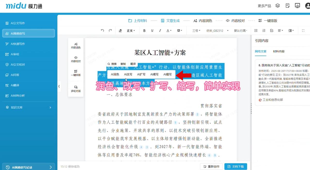
Task: Open the 三号 font size dropdown
Action: click(x=196, y=31)
